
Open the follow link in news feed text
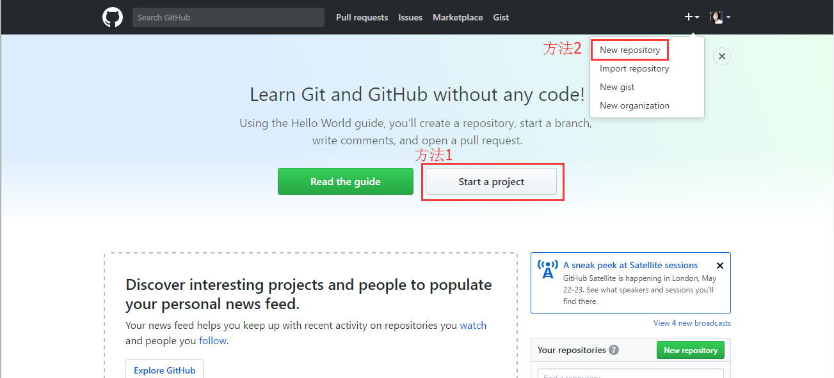tap(213, 341)
